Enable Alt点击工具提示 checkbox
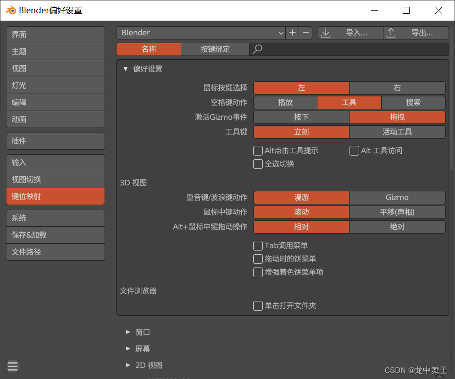This screenshot has height=379, width=455. 258,150
